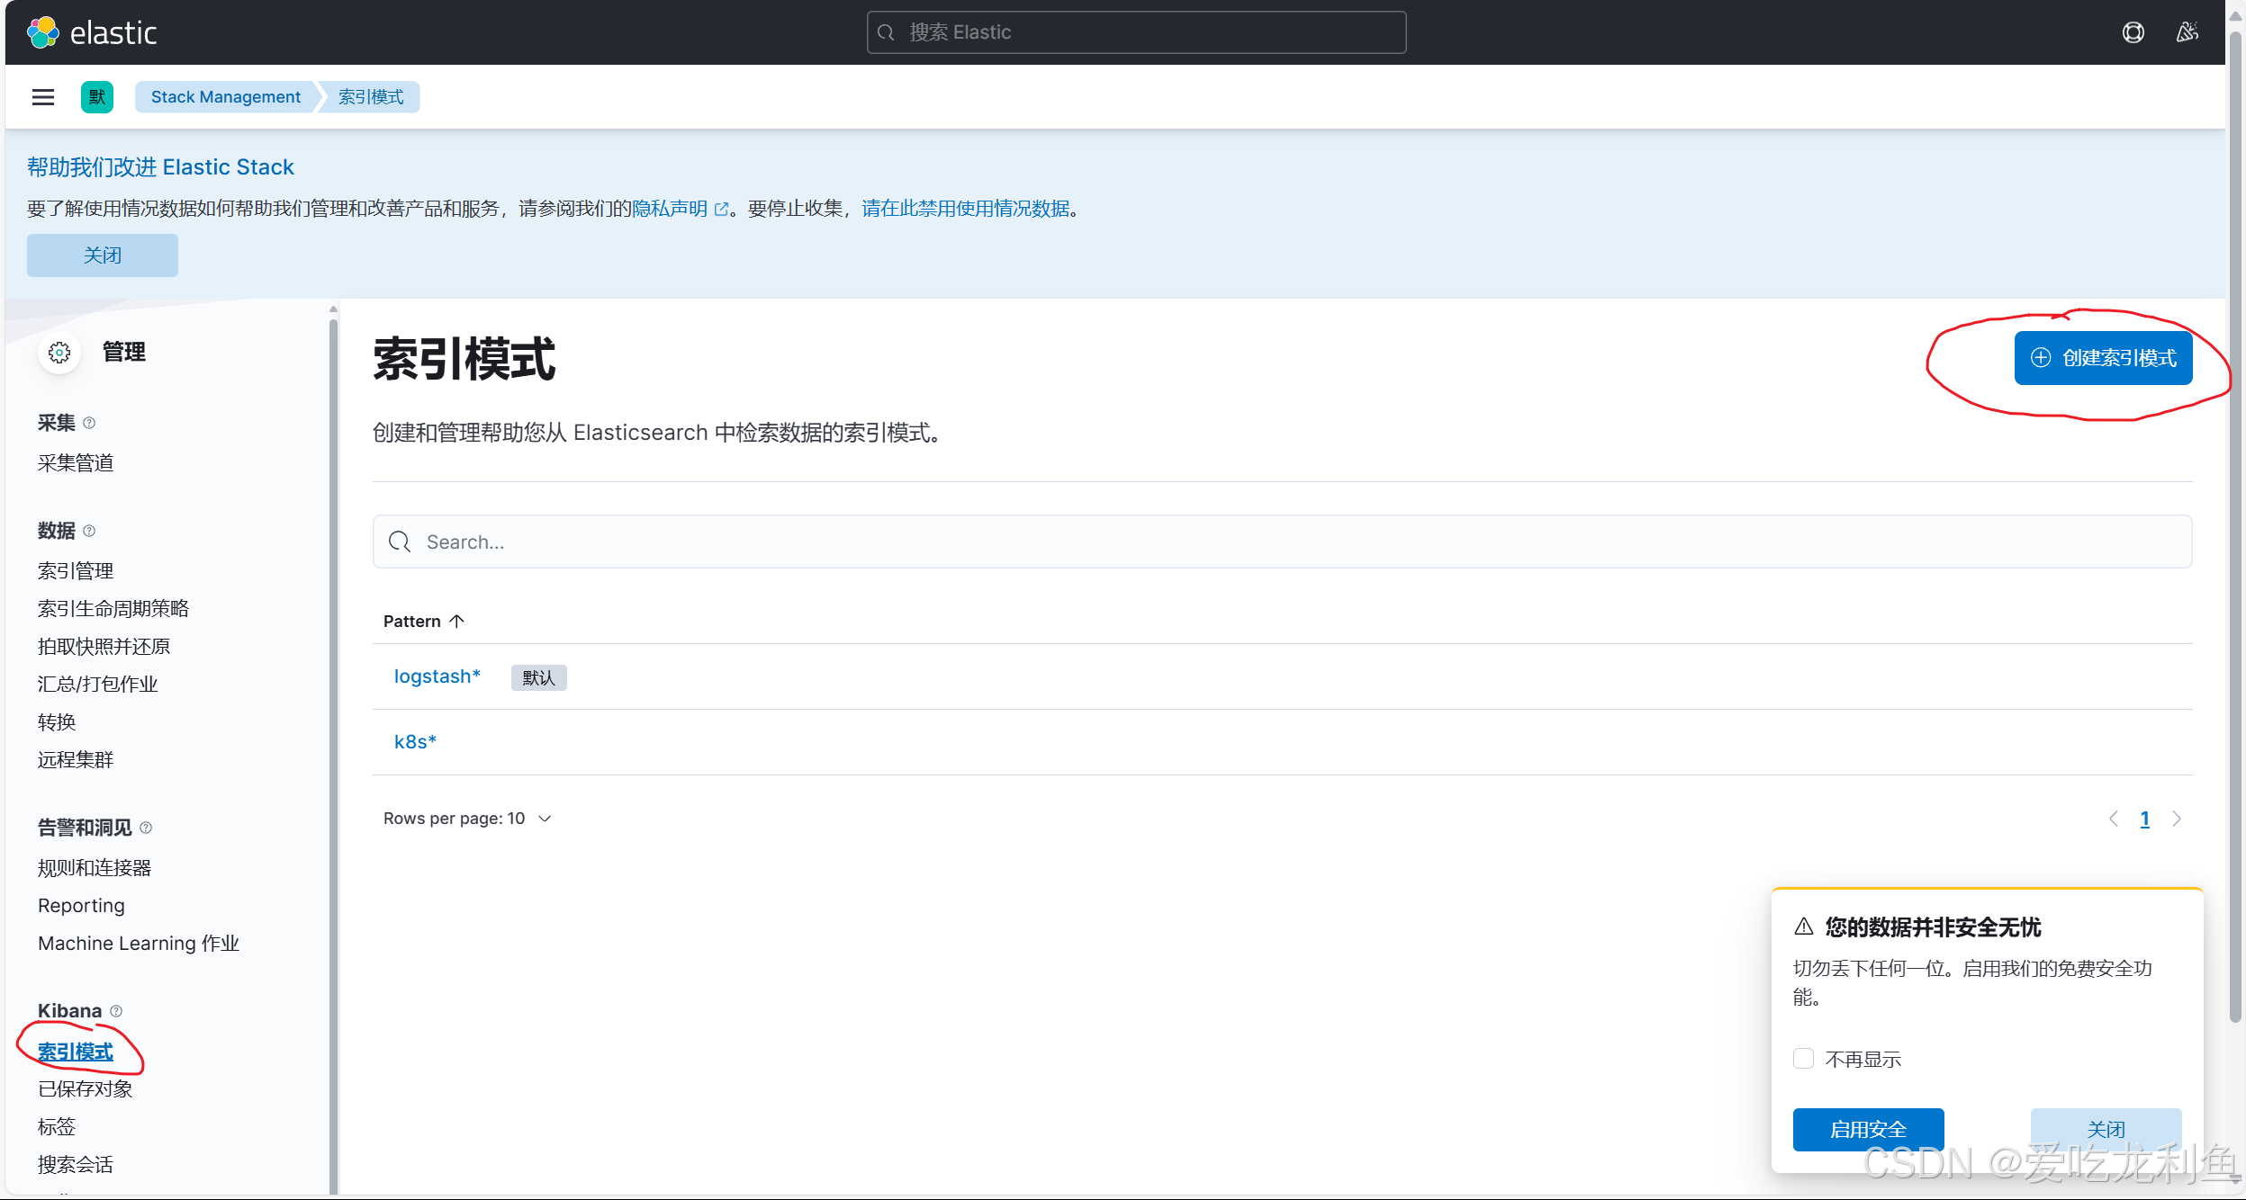Screen dimensions: 2246x1200
Task: Open the hamburger navigation menu
Action: click(x=43, y=97)
